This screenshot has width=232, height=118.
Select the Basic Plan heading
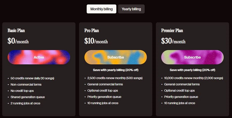coord(16,31)
